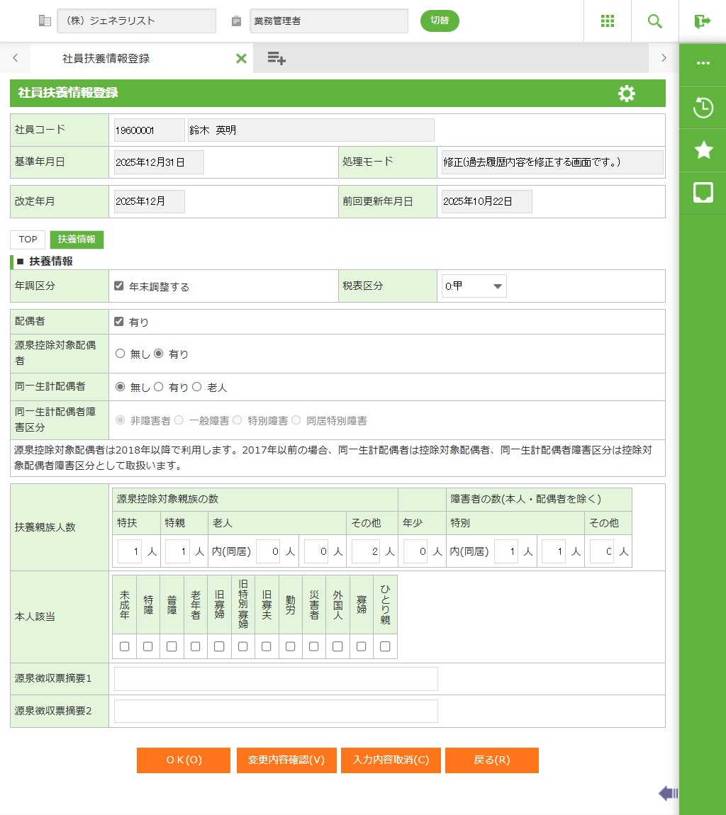Open the history clock icon in sidebar
Viewport: 726px width, 815px height.
703,108
